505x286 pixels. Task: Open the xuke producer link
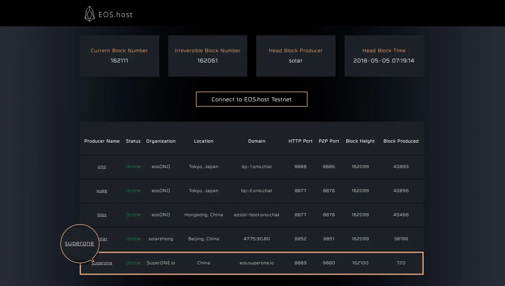point(102,191)
